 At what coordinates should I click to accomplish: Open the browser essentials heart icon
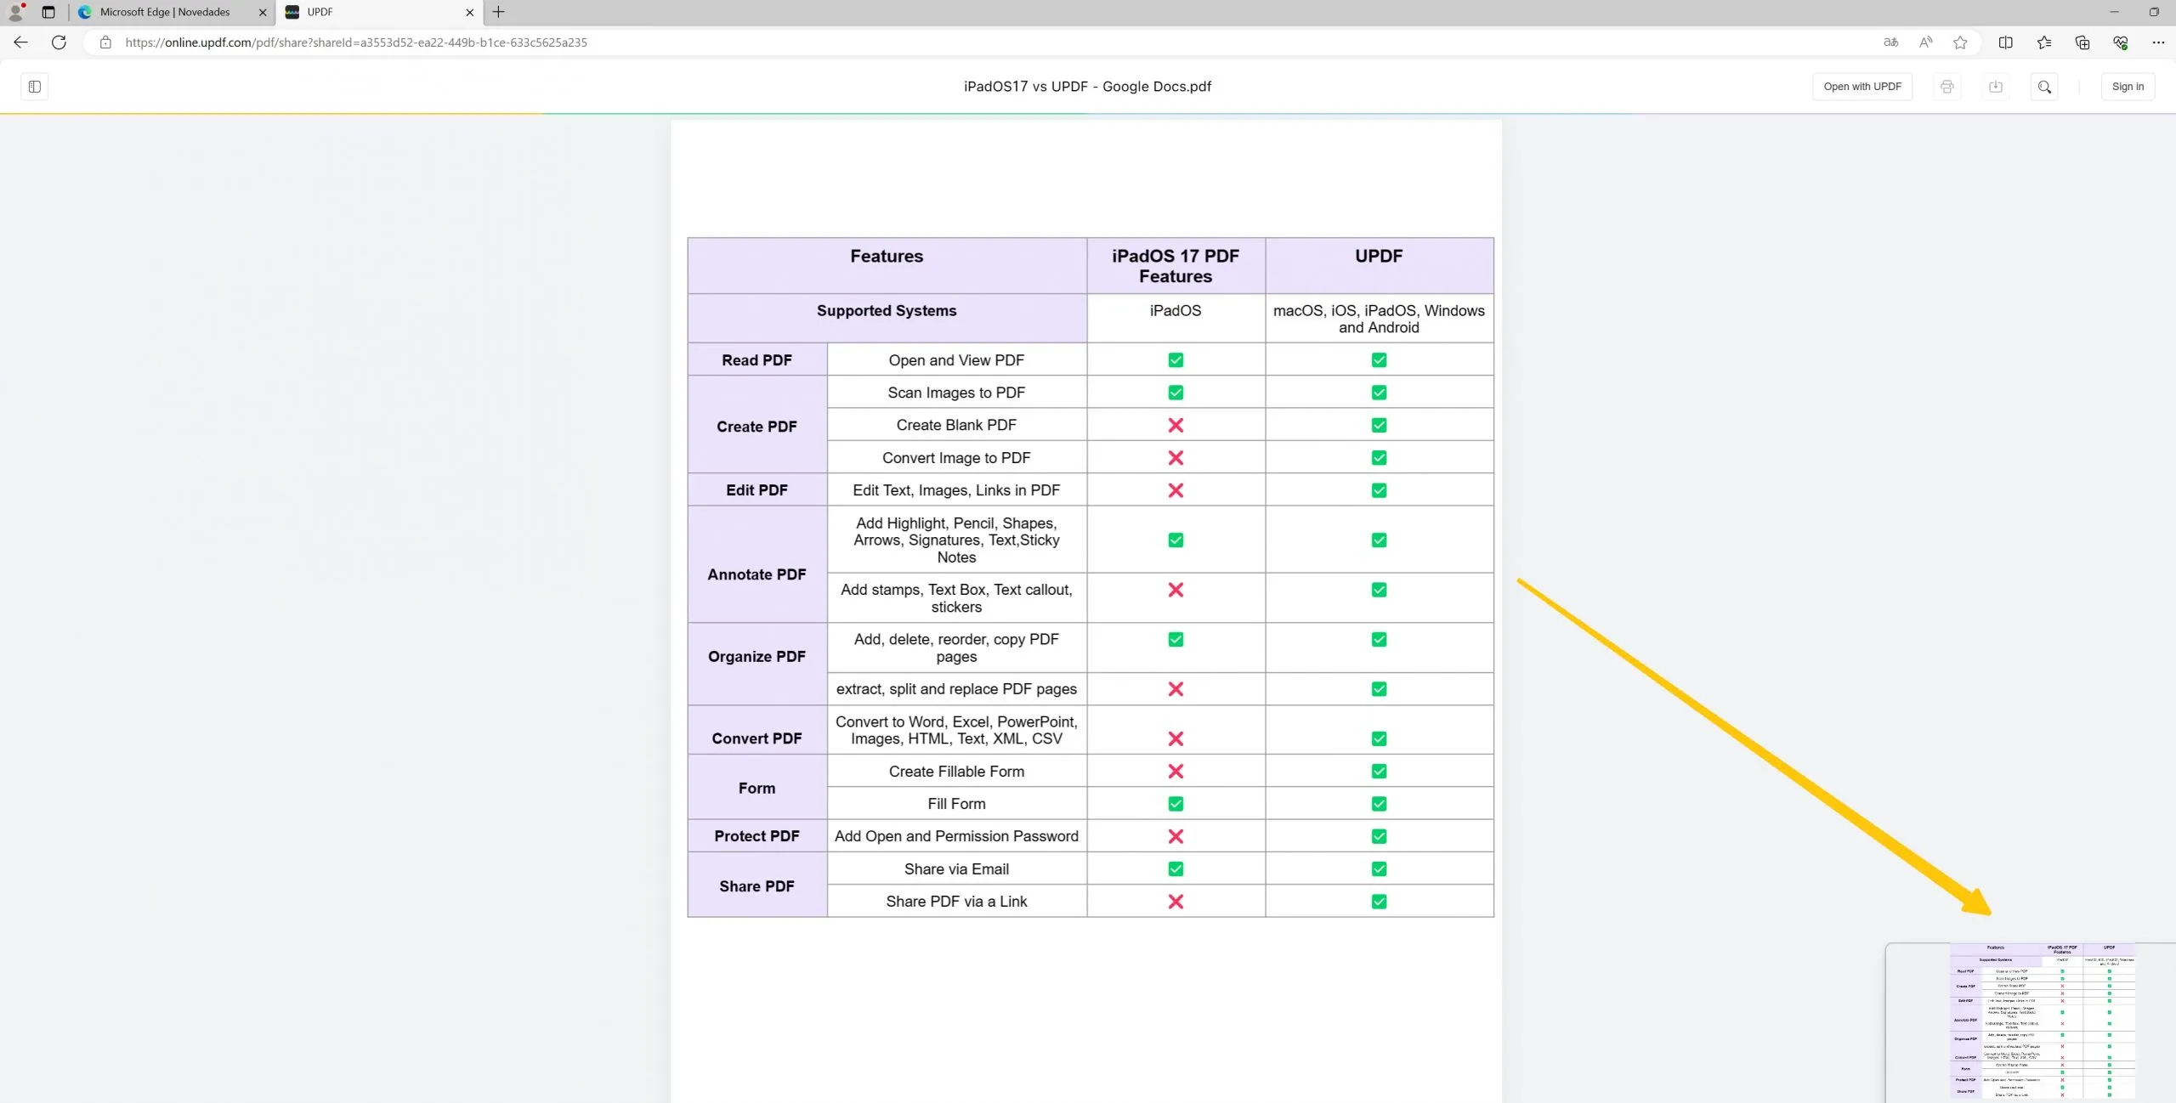coord(2121,42)
